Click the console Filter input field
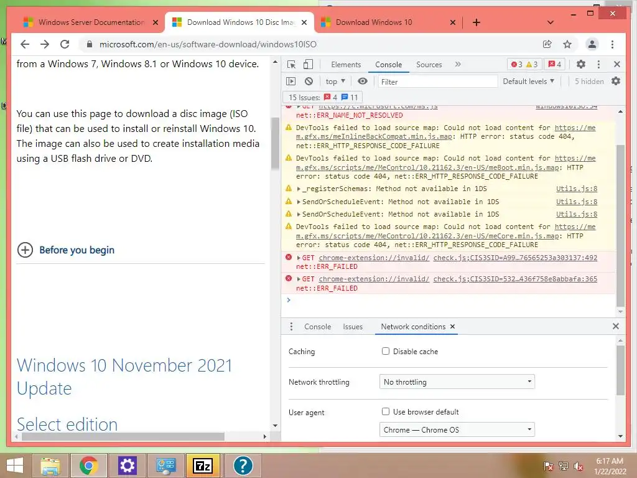 coord(437,82)
